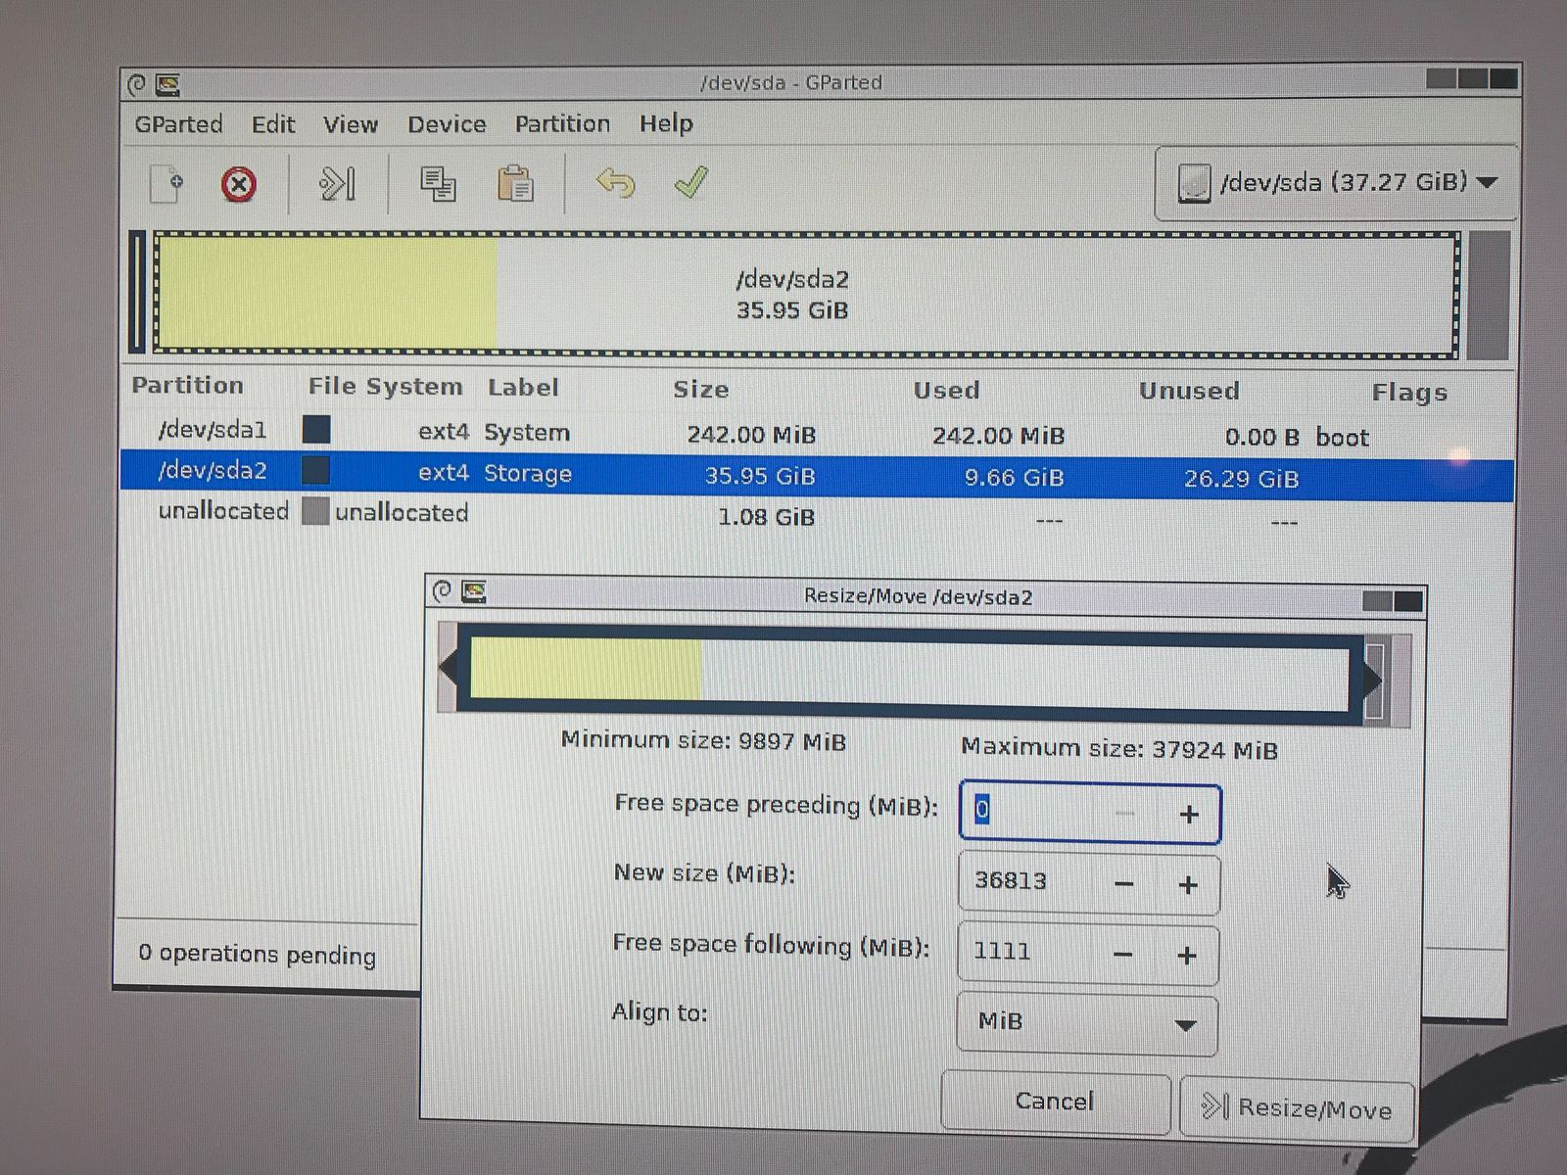Open the View menu
This screenshot has width=1567, height=1175.
click(x=350, y=124)
